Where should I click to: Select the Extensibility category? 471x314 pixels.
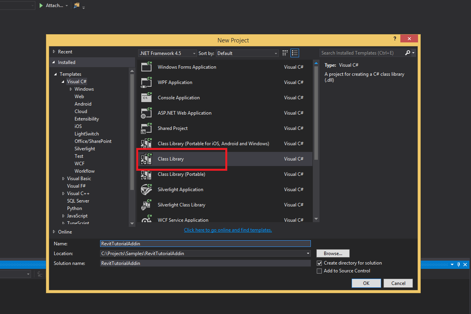pos(87,119)
